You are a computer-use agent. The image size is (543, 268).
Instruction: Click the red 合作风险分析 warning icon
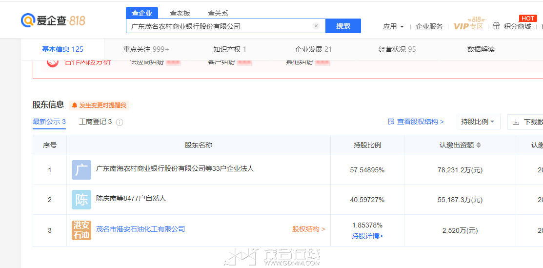pos(52,62)
